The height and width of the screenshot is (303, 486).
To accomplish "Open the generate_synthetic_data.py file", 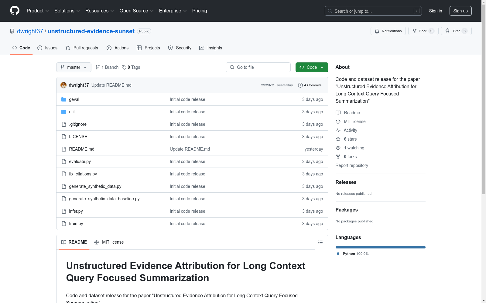I will pos(95,186).
